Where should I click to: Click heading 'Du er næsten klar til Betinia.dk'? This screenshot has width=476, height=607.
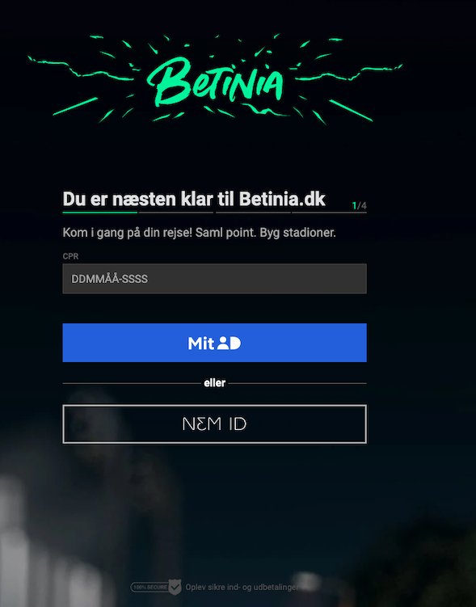194,199
